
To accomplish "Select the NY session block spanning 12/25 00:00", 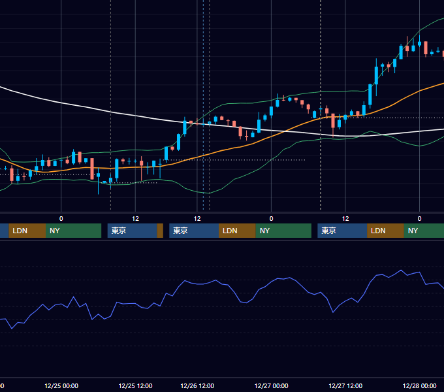I will pos(74,231).
